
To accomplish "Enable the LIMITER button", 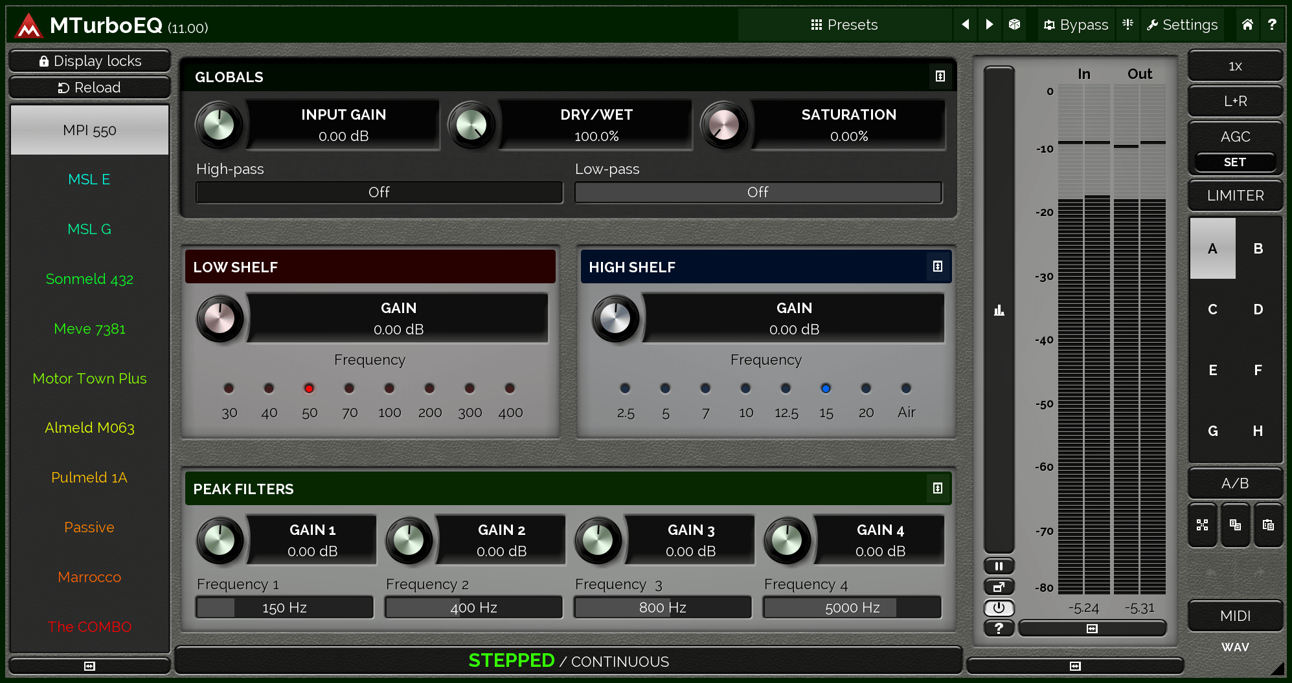I will pyautogui.click(x=1235, y=195).
